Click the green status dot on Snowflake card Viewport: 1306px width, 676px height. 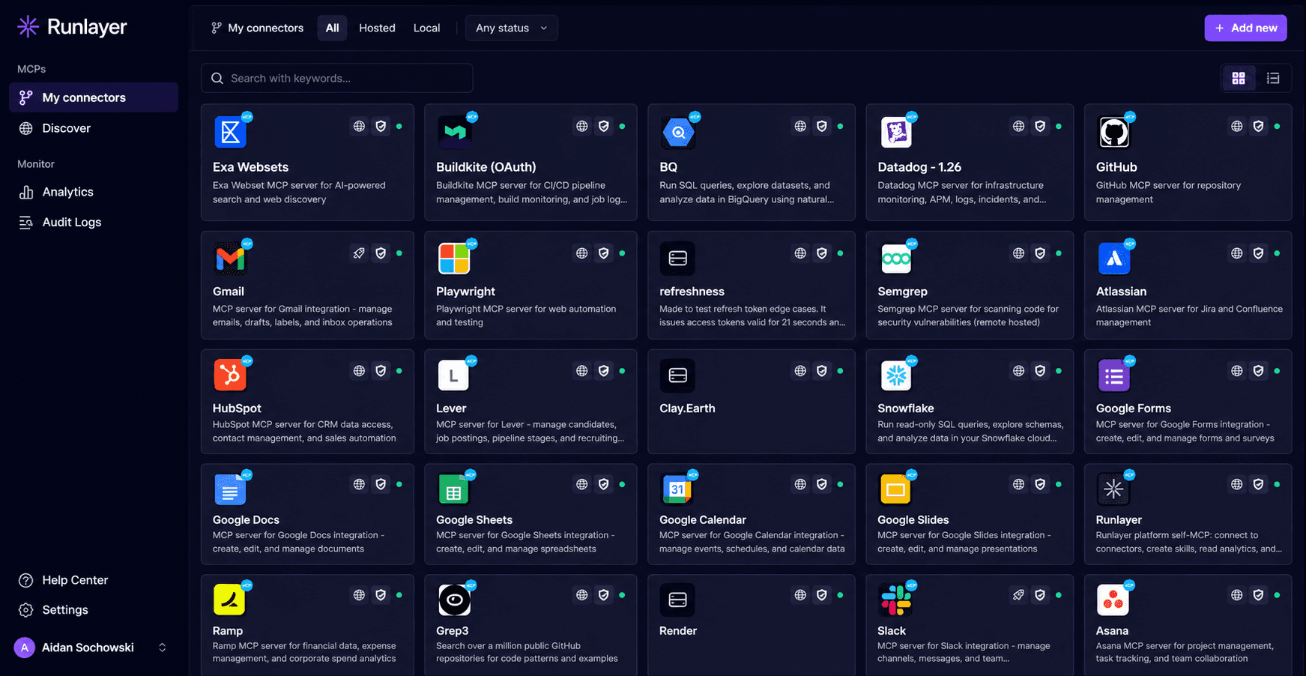pyautogui.click(x=1058, y=371)
